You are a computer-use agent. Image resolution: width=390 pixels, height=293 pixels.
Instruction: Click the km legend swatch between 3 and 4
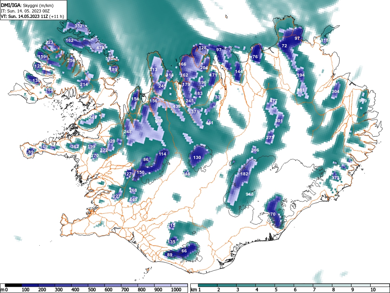point(246,285)
